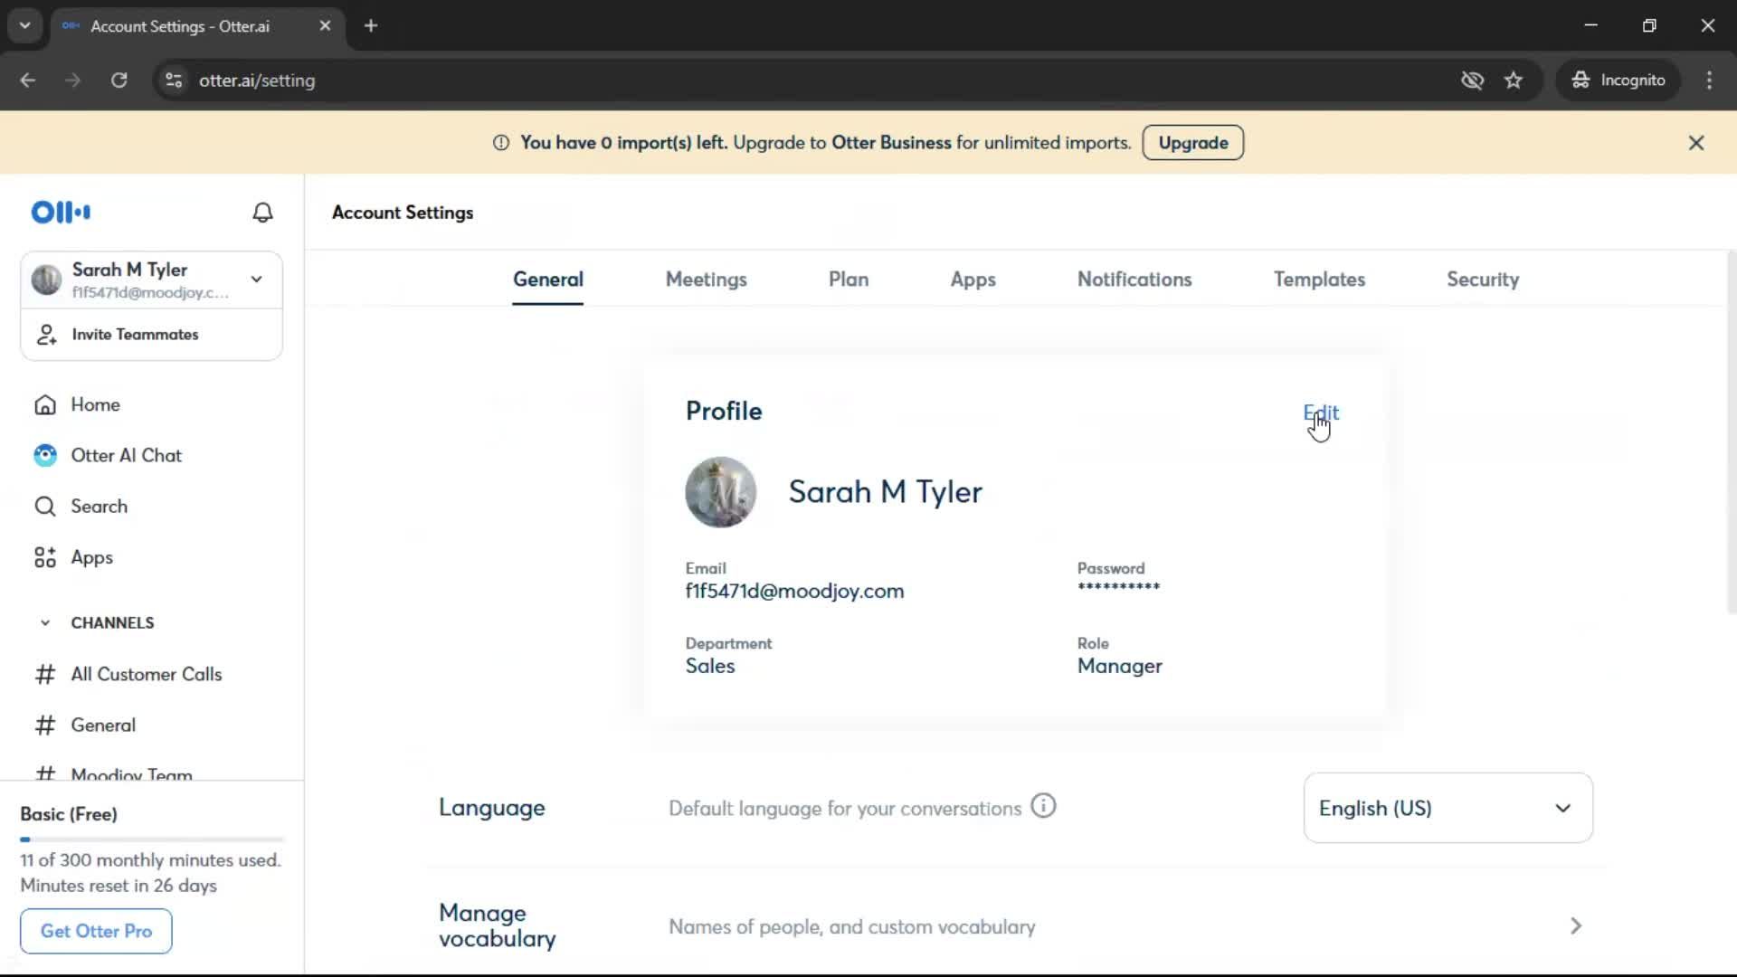The height and width of the screenshot is (977, 1737).
Task: Click the masked Password value
Action: tap(1118, 587)
